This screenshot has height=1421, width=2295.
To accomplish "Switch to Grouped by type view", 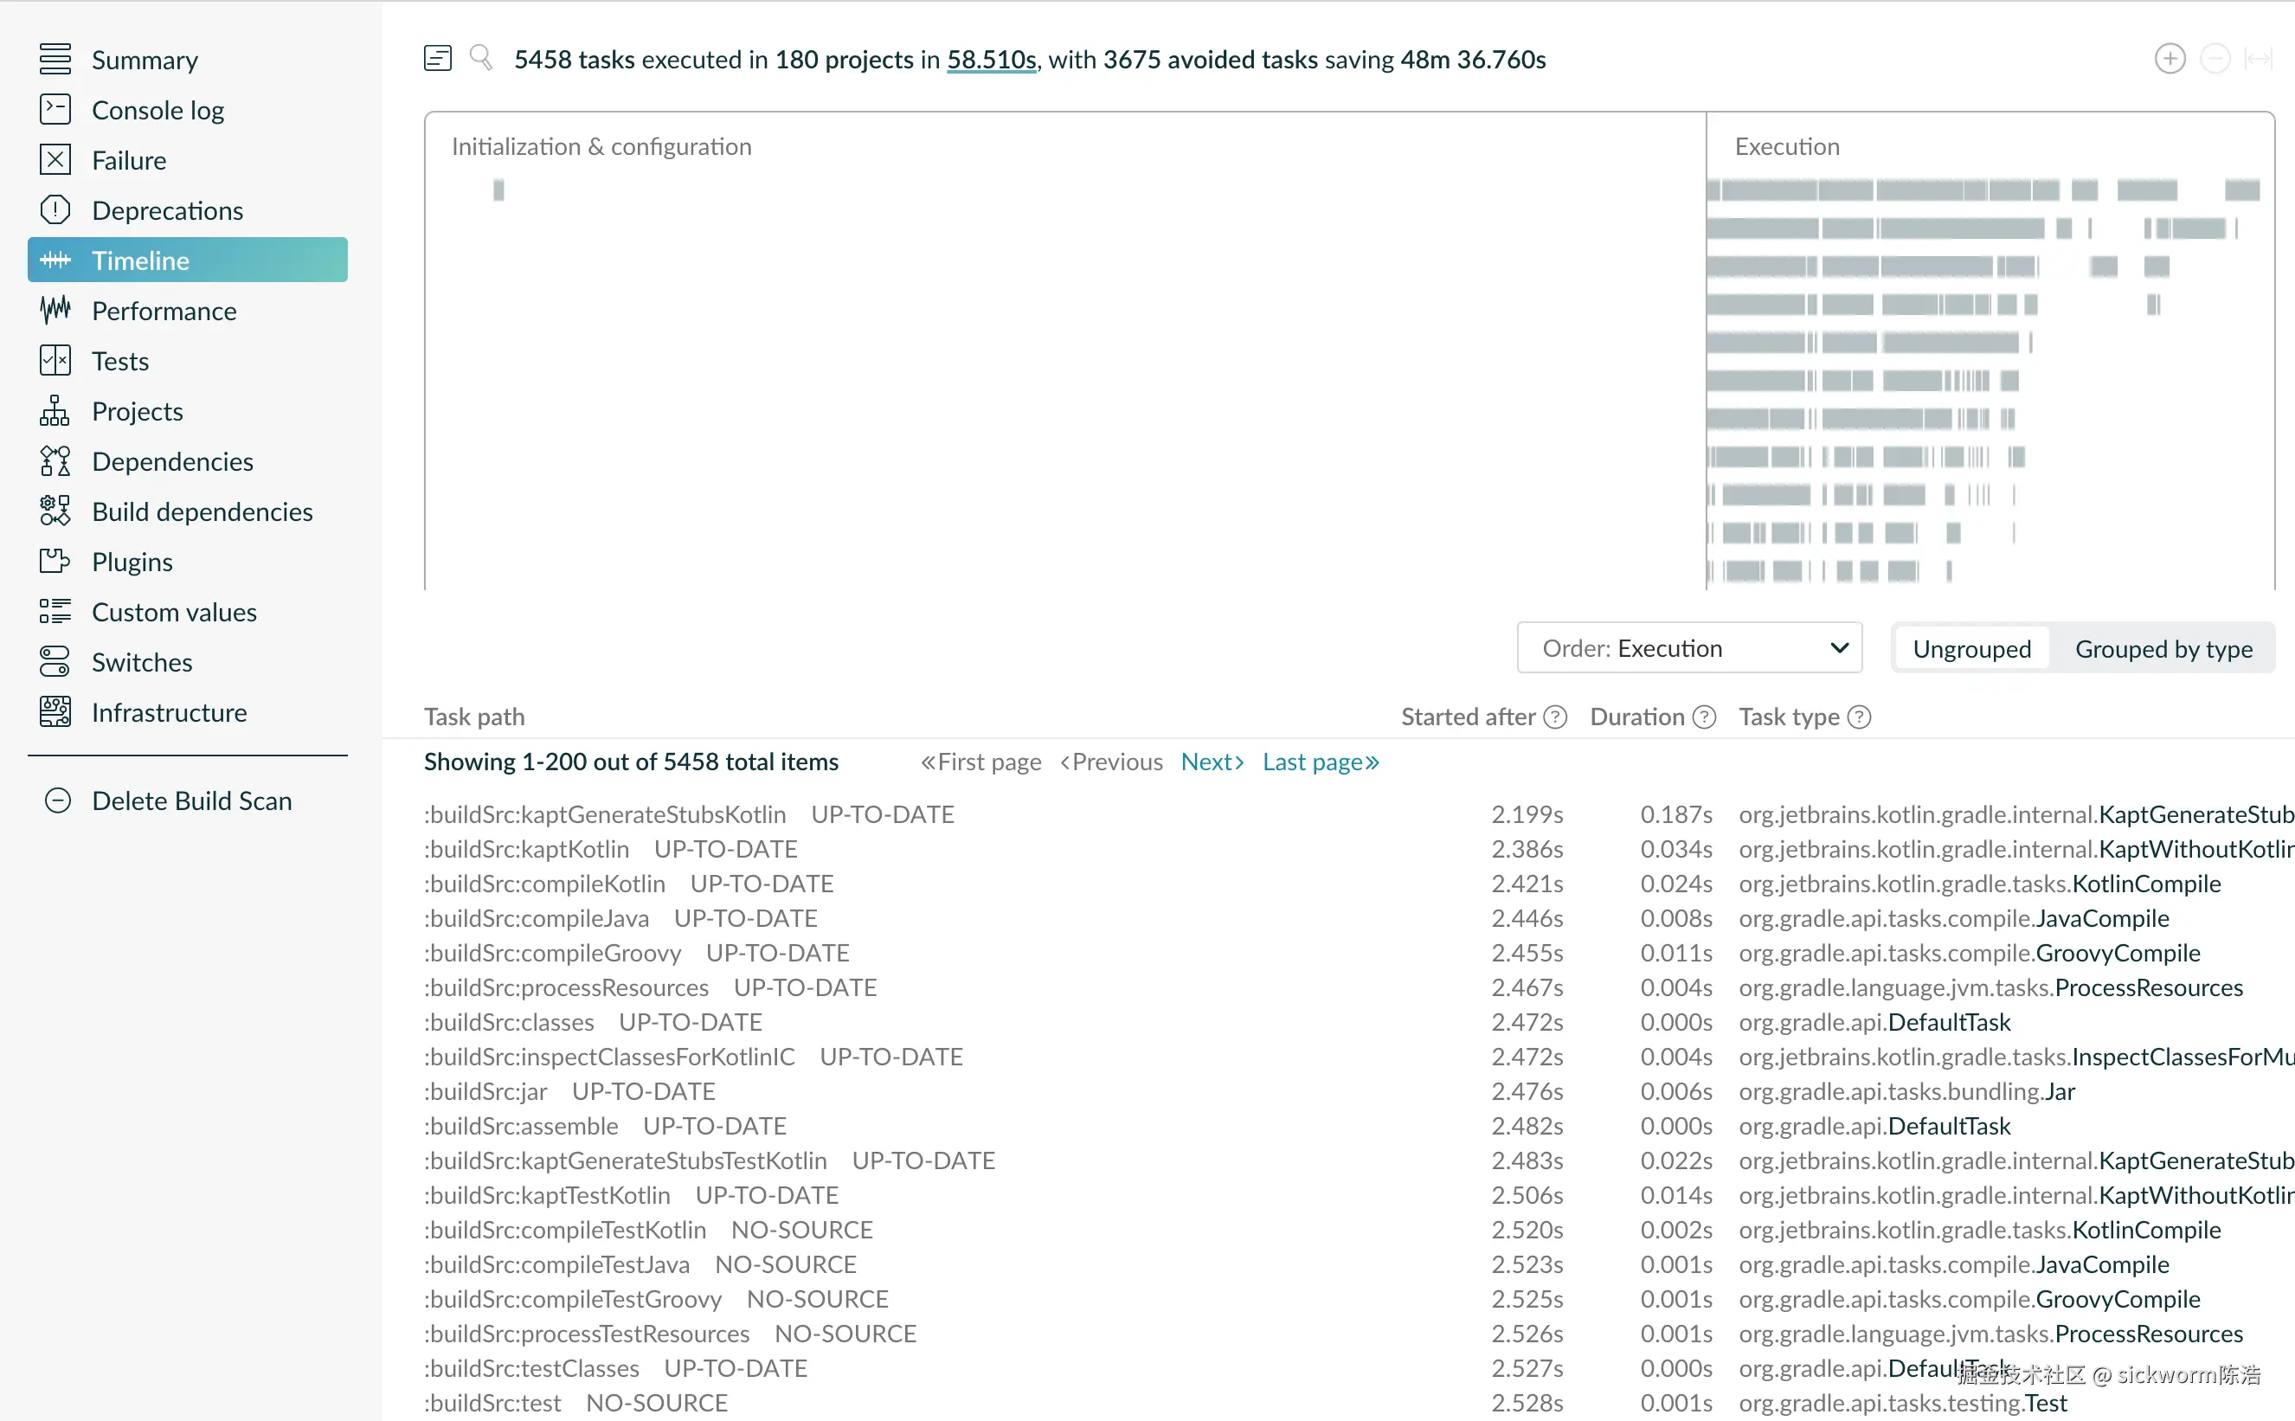I will click(x=2163, y=648).
